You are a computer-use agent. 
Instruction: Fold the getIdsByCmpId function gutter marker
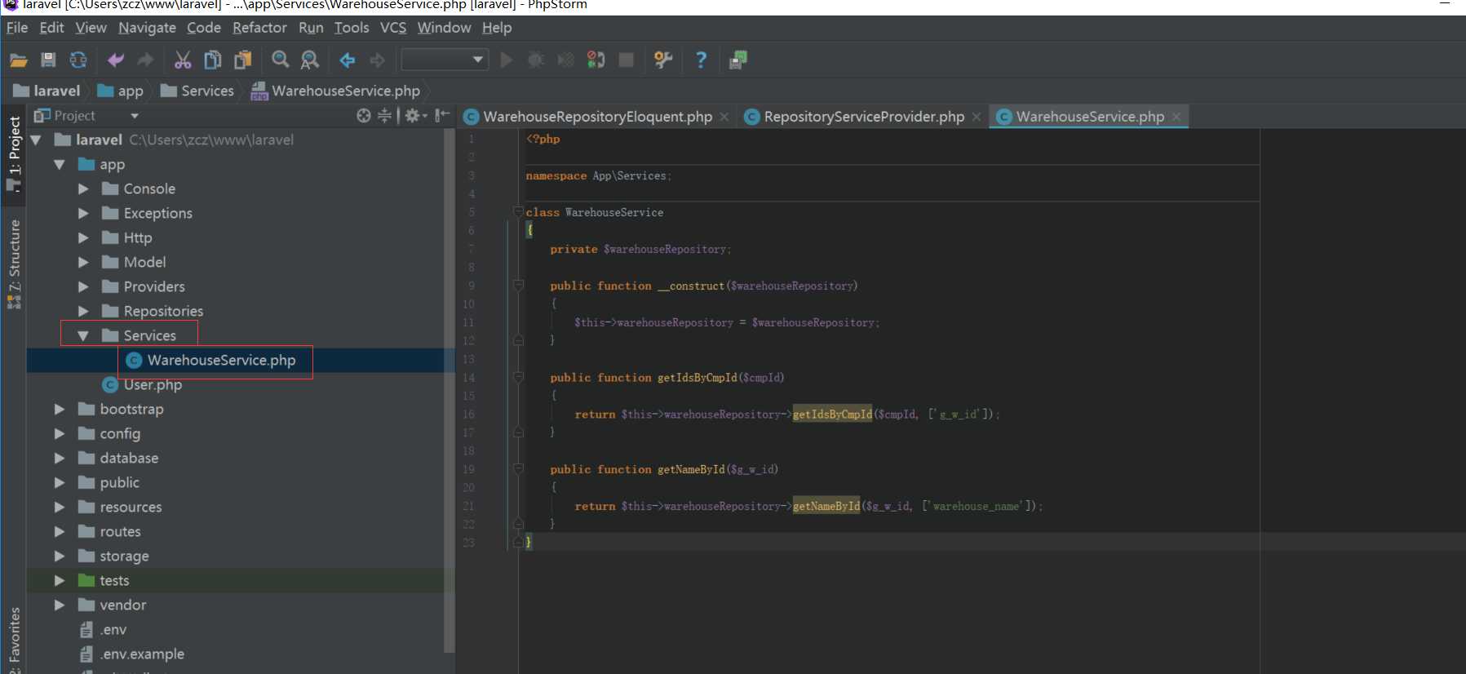click(x=518, y=377)
